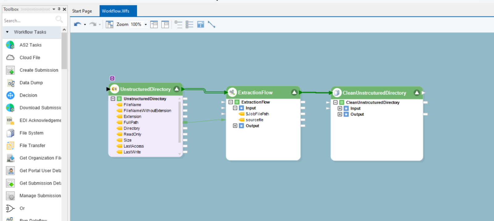Switch to the Start Page tab
This screenshot has width=494, height=221.
pos(82,11)
